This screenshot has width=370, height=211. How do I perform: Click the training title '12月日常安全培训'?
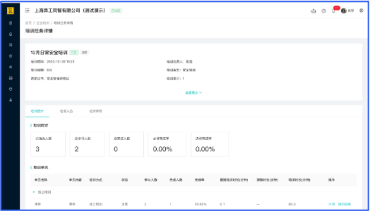(x=49, y=52)
